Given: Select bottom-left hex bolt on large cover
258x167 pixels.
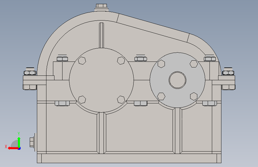Looking at the screenshot, I should point(82,100).
